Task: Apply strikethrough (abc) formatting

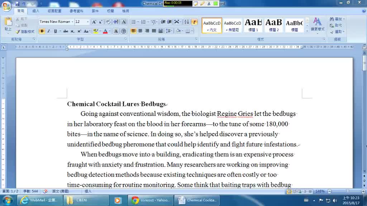Action: [66, 31]
